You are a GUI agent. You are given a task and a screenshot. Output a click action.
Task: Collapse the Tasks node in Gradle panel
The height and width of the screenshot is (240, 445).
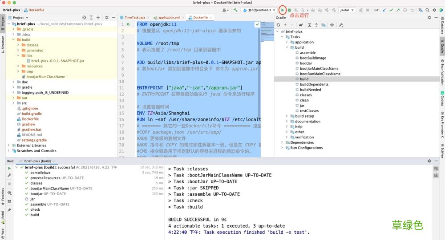(x=282, y=37)
